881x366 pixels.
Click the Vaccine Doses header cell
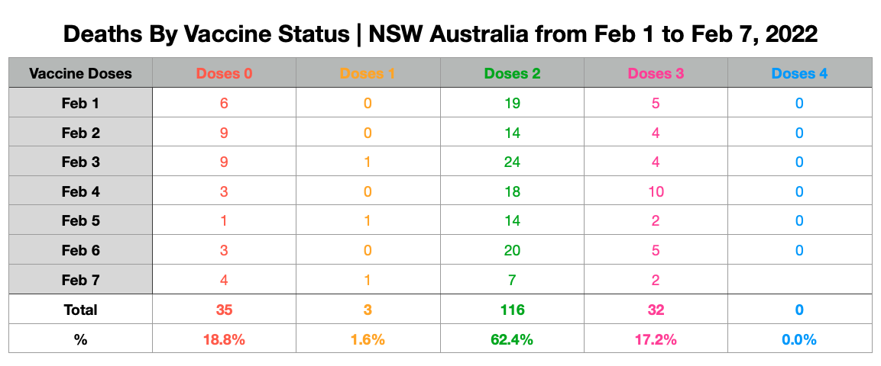pos(80,73)
